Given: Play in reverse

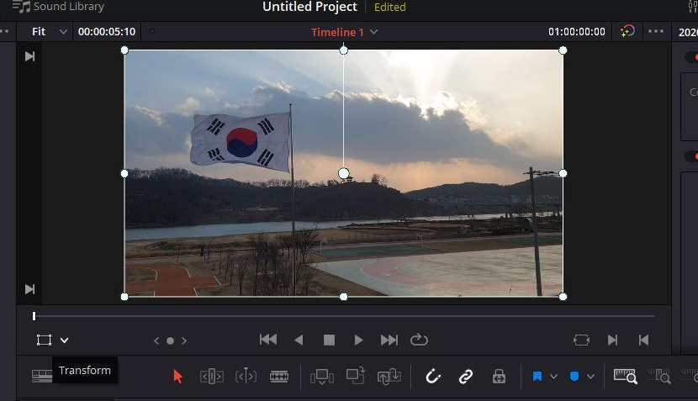Looking at the screenshot, I should point(299,340).
